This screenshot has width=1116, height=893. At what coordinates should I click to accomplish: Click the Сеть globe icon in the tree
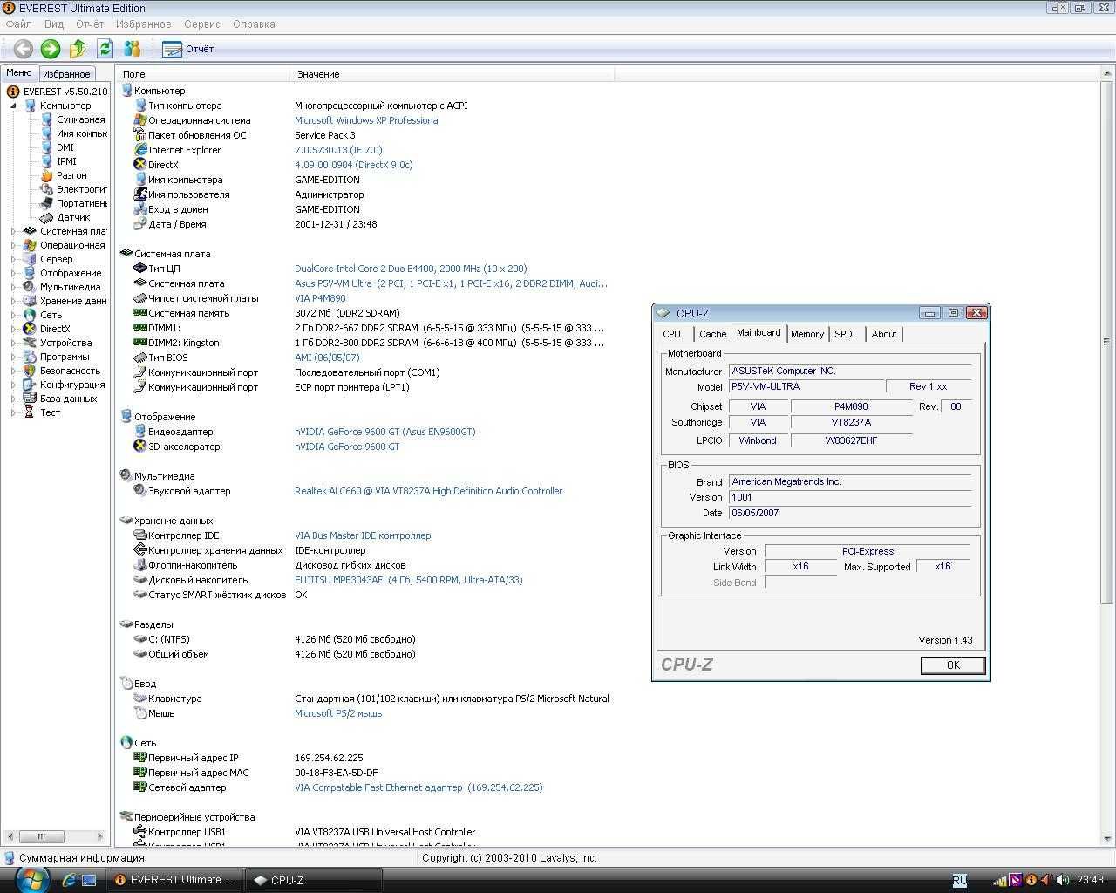[x=30, y=315]
